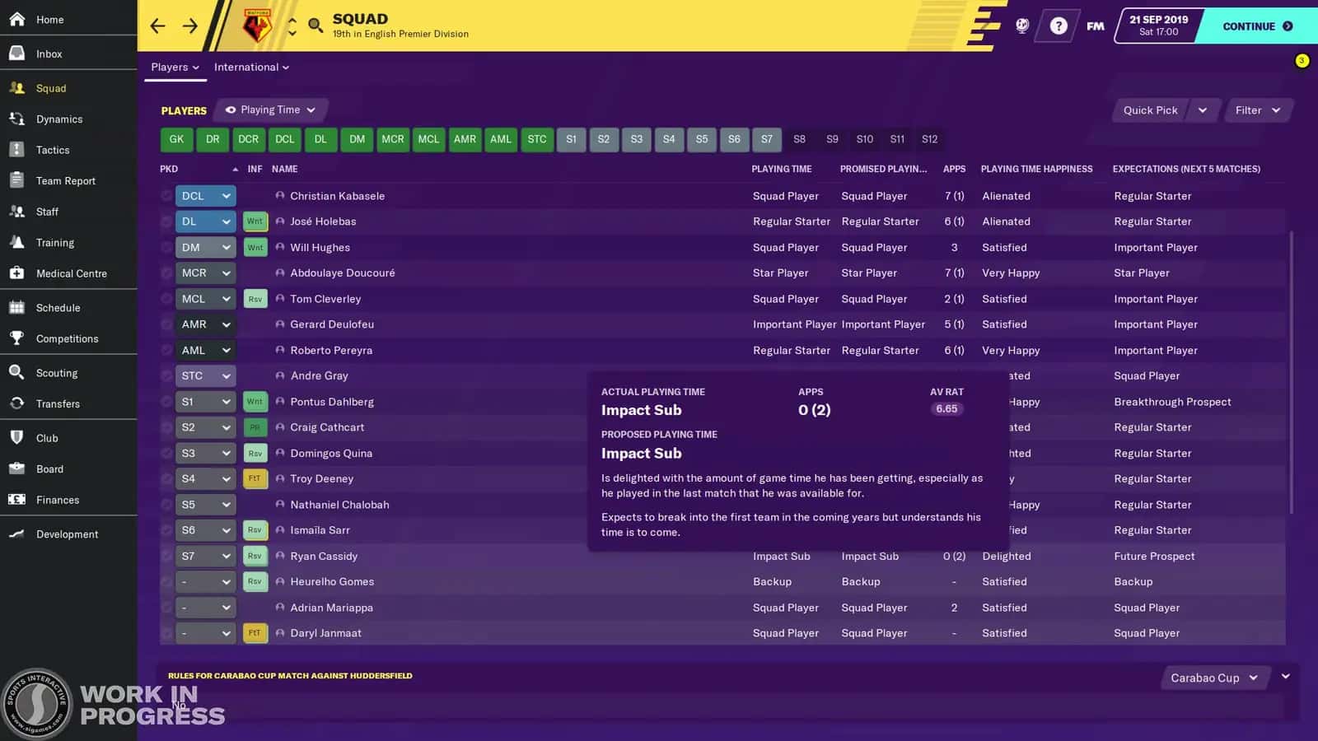Click the Quick Pick button

(1150, 110)
